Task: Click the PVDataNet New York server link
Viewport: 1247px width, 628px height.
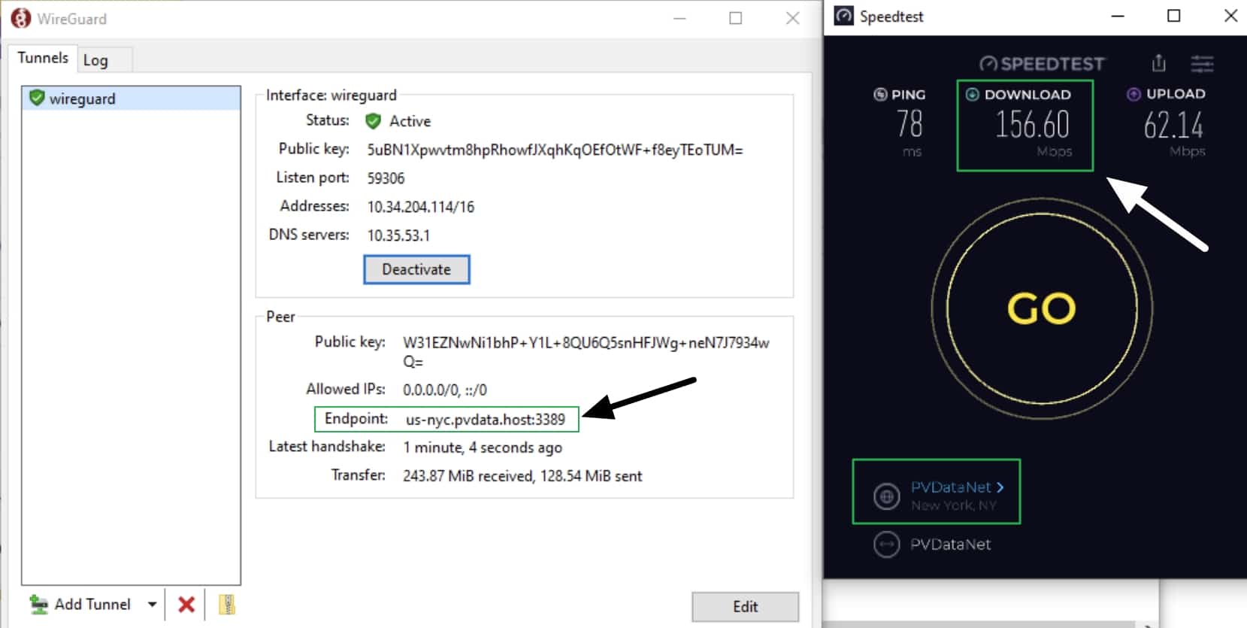Action: coord(957,487)
